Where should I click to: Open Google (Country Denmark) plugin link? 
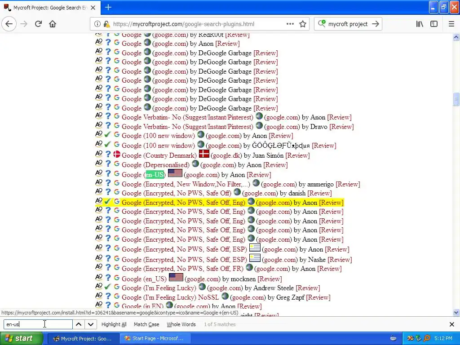[159, 155]
